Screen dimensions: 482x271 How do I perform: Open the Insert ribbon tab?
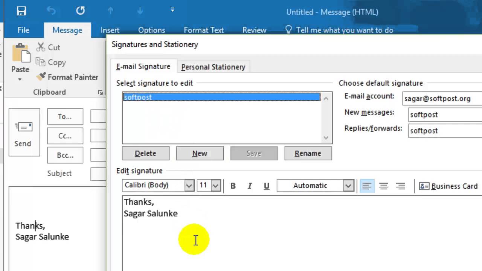(x=110, y=30)
